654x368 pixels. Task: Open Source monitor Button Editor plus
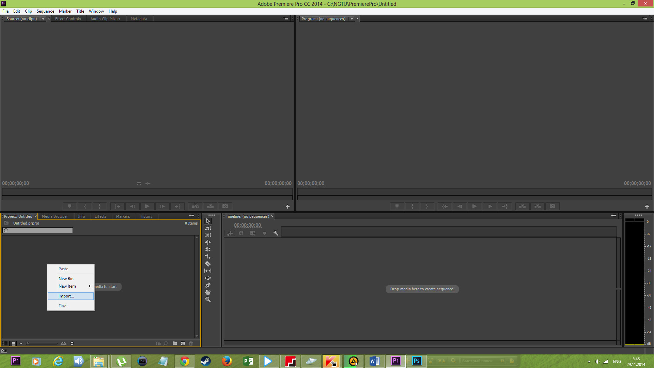tap(287, 206)
